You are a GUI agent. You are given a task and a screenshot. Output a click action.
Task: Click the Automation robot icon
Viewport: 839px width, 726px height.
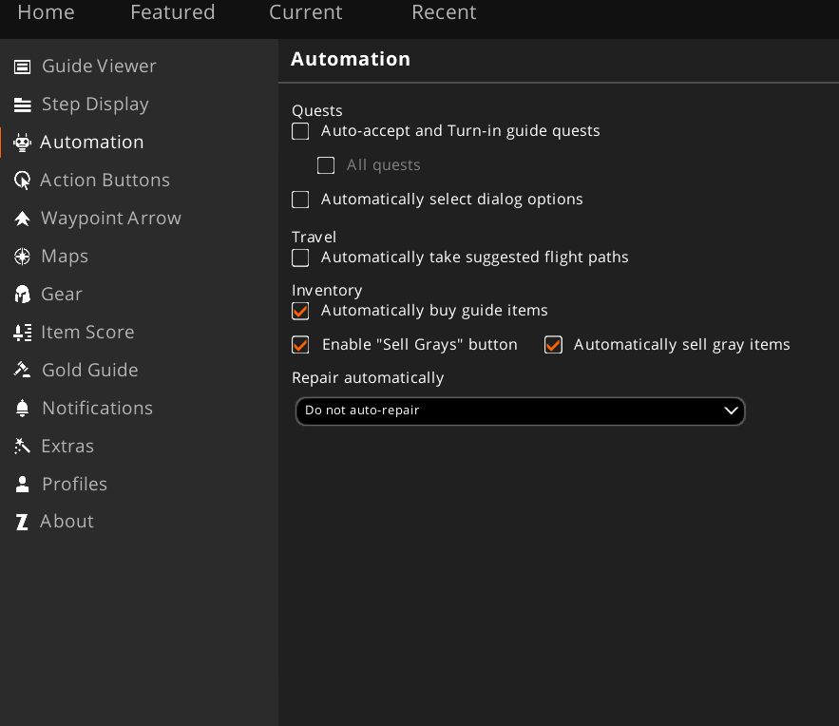22,143
